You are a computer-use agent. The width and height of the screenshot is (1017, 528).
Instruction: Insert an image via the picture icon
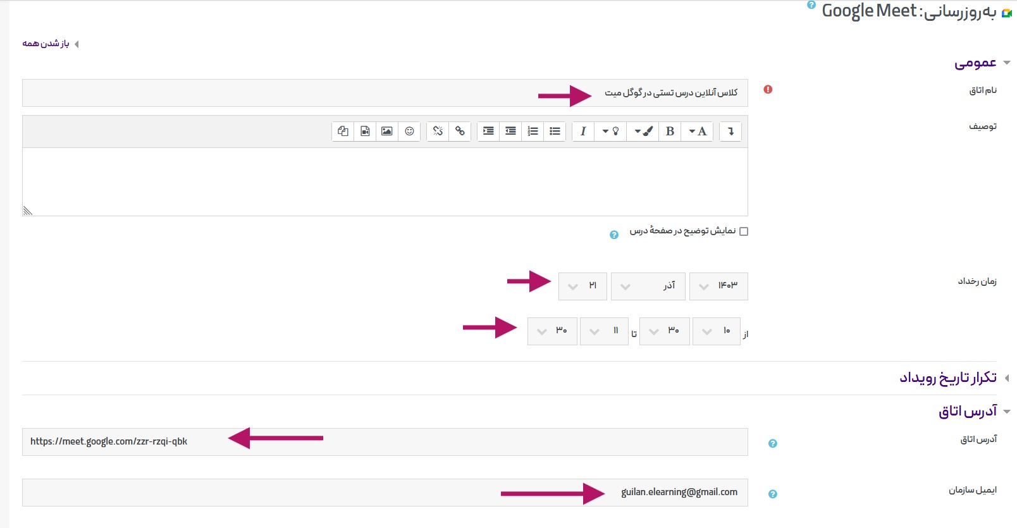coord(386,131)
